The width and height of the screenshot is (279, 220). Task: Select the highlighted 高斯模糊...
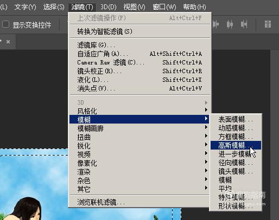(236, 145)
